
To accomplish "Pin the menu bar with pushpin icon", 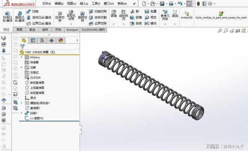I will coord(134,4).
